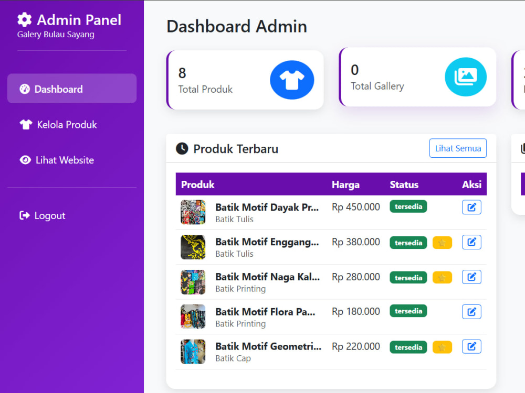Open Batik Motif Flora Pa thumbnail
The image size is (525, 393).
point(193,317)
